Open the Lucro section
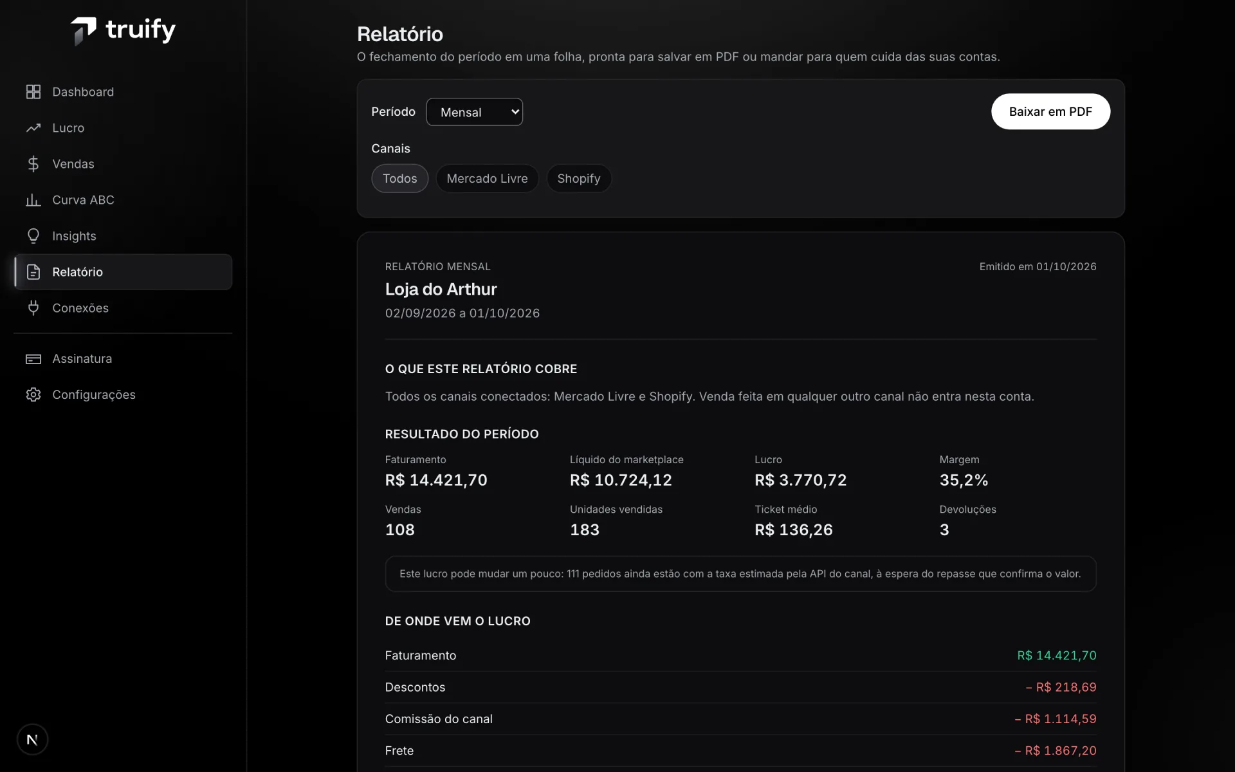 [x=123, y=128]
